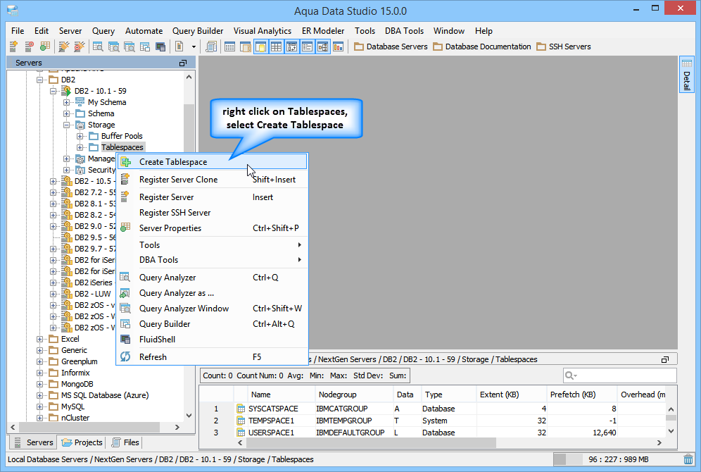Viewport: 701px width, 472px height.
Task: Click Refresh in the context menu
Action: [212, 357]
